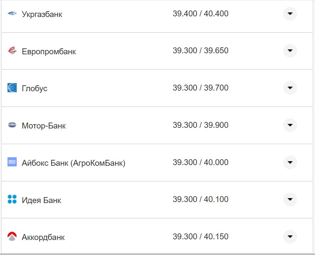Image resolution: width=315 pixels, height=255 pixels.
Task: Click the Мотор-Банк logo icon
Action: click(x=12, y=125)
